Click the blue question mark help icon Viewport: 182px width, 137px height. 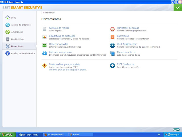click(x=8, y=53)
